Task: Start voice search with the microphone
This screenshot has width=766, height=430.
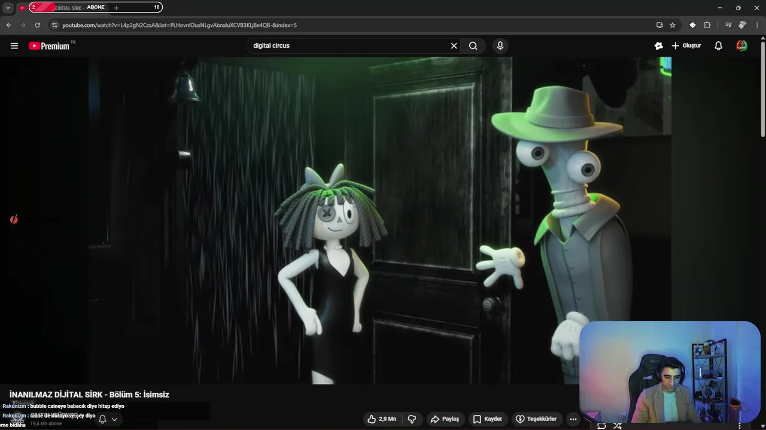Action: click(500, 46)
